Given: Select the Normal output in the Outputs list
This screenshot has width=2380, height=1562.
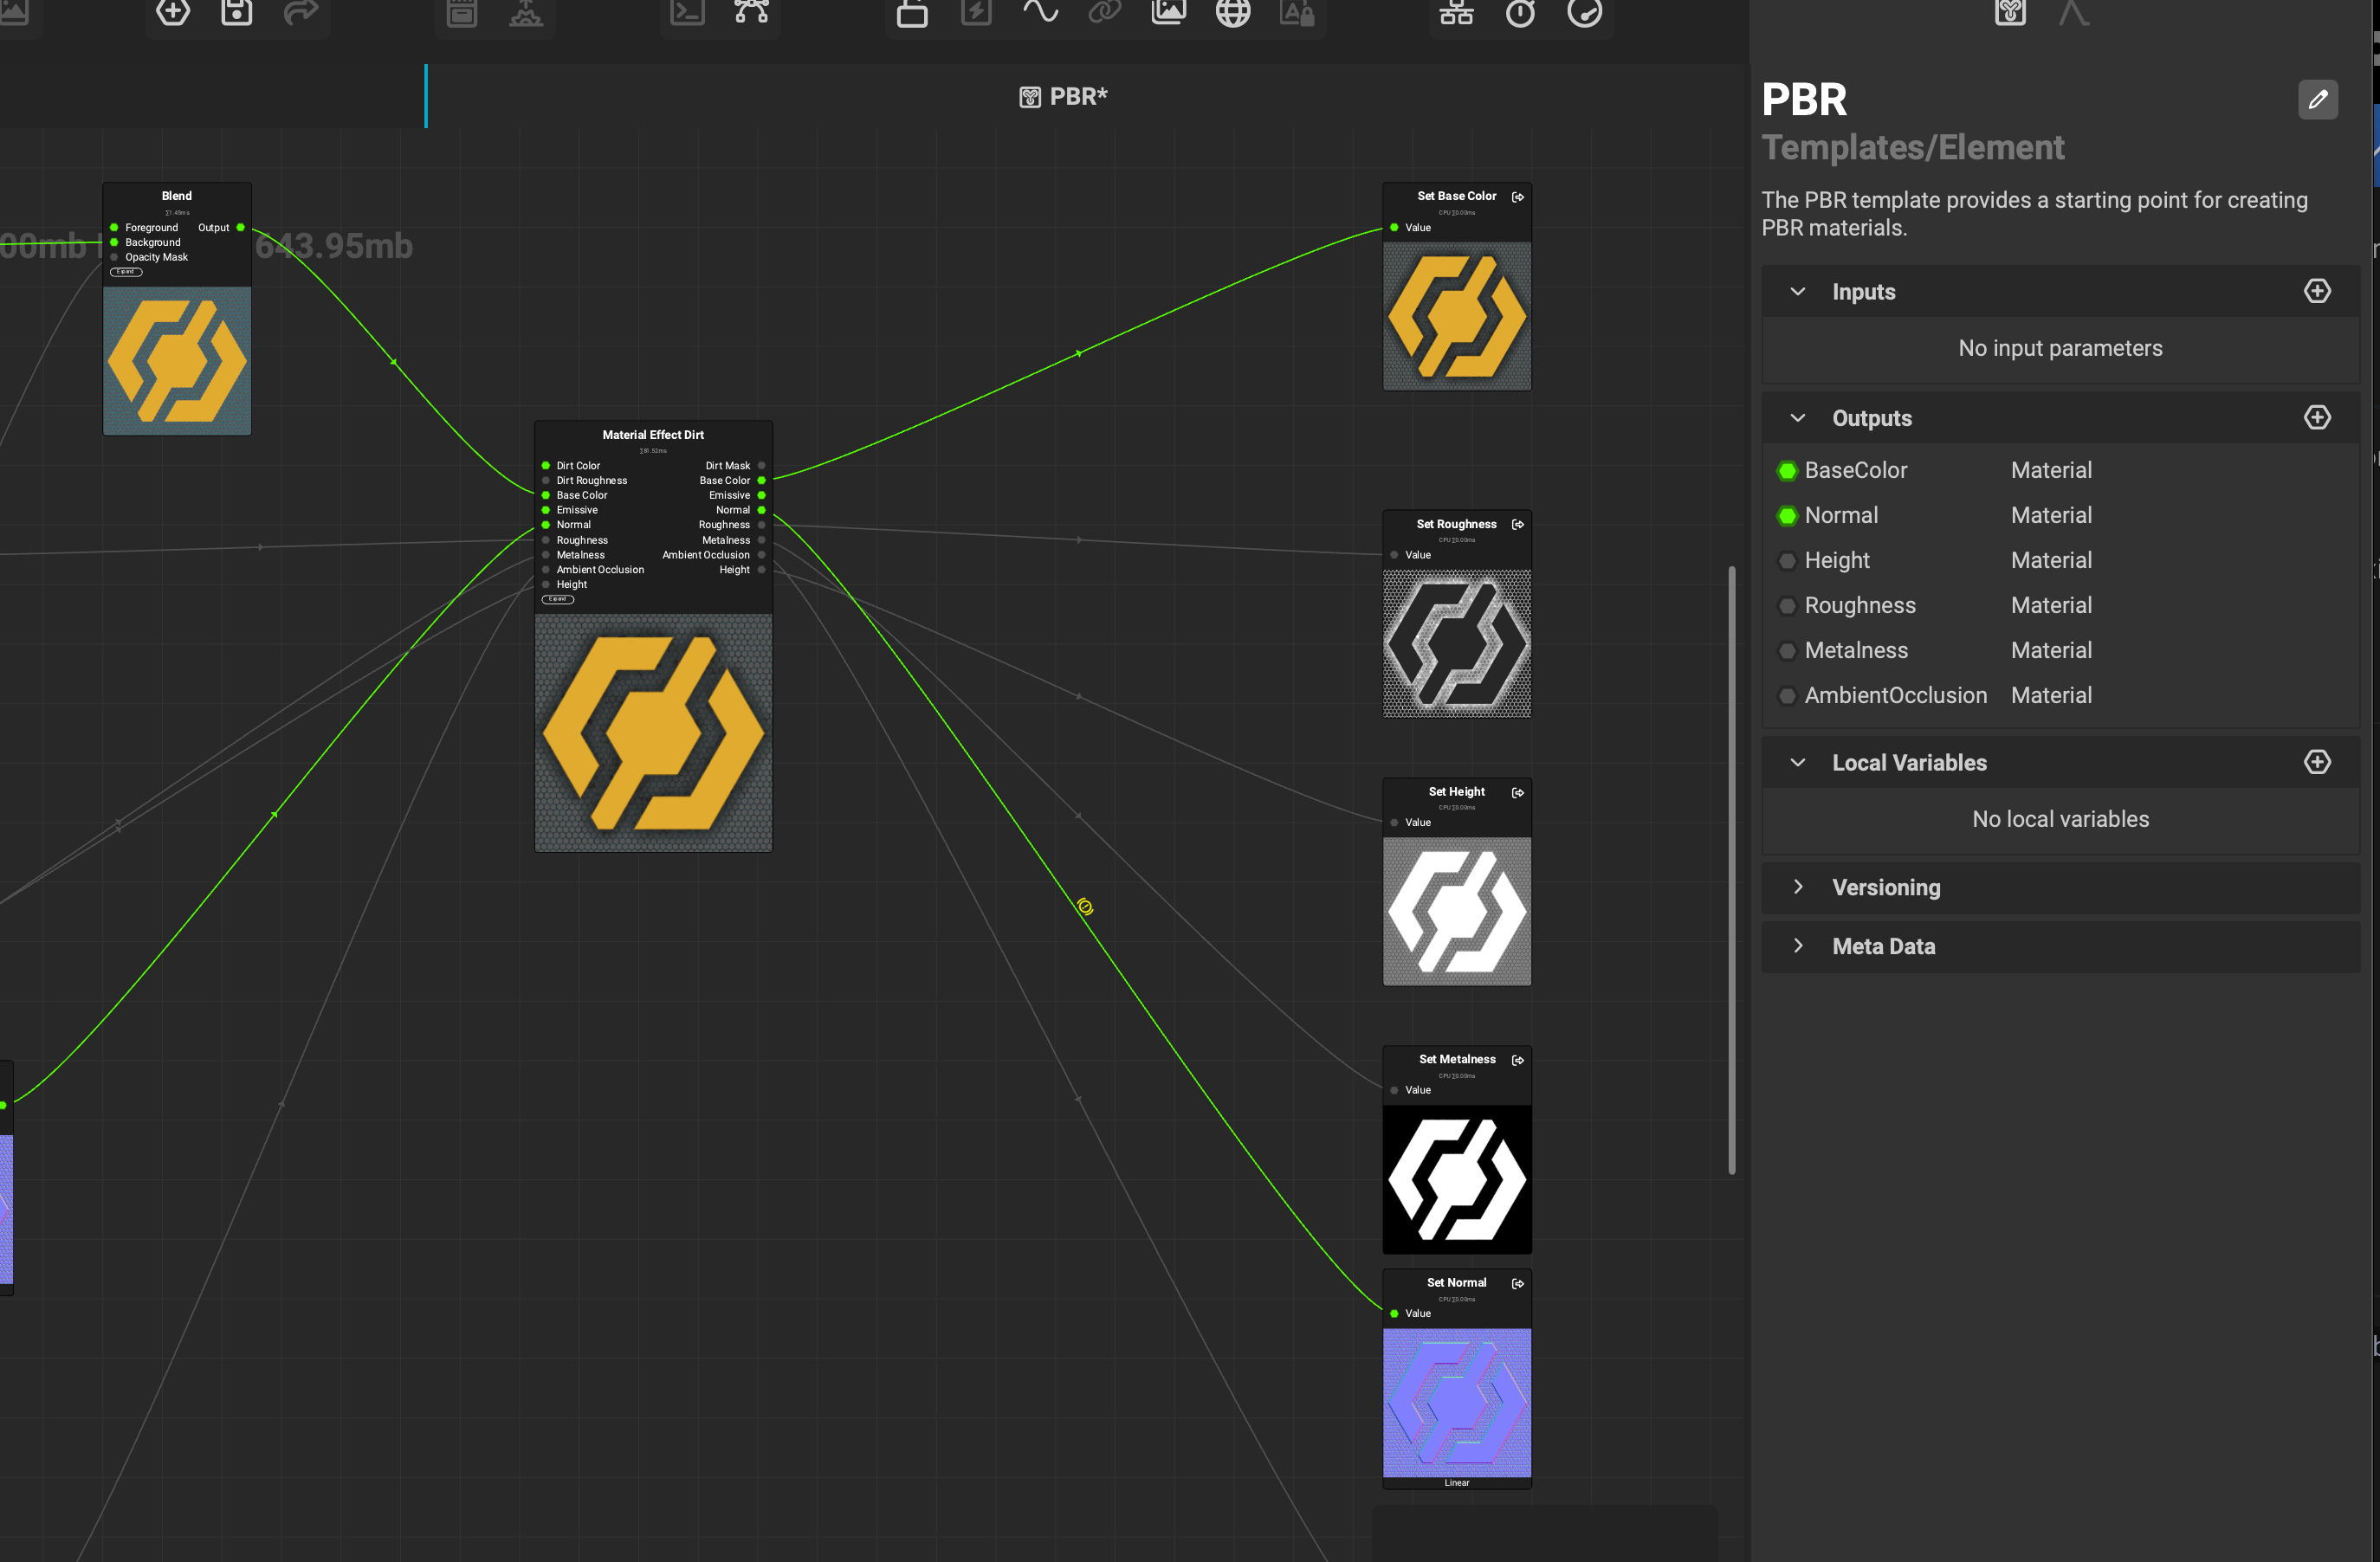Looking at the screenshot, I should (x=2060, y=515).
